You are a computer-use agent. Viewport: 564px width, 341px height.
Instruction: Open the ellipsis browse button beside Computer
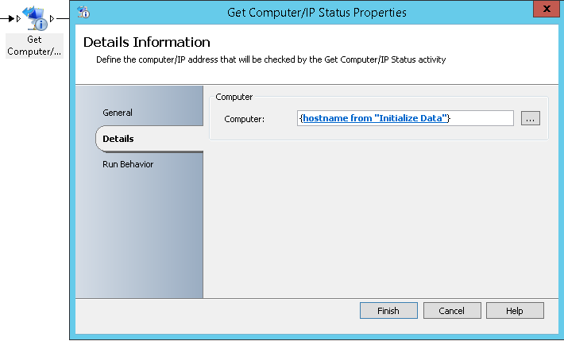point(530,118)
